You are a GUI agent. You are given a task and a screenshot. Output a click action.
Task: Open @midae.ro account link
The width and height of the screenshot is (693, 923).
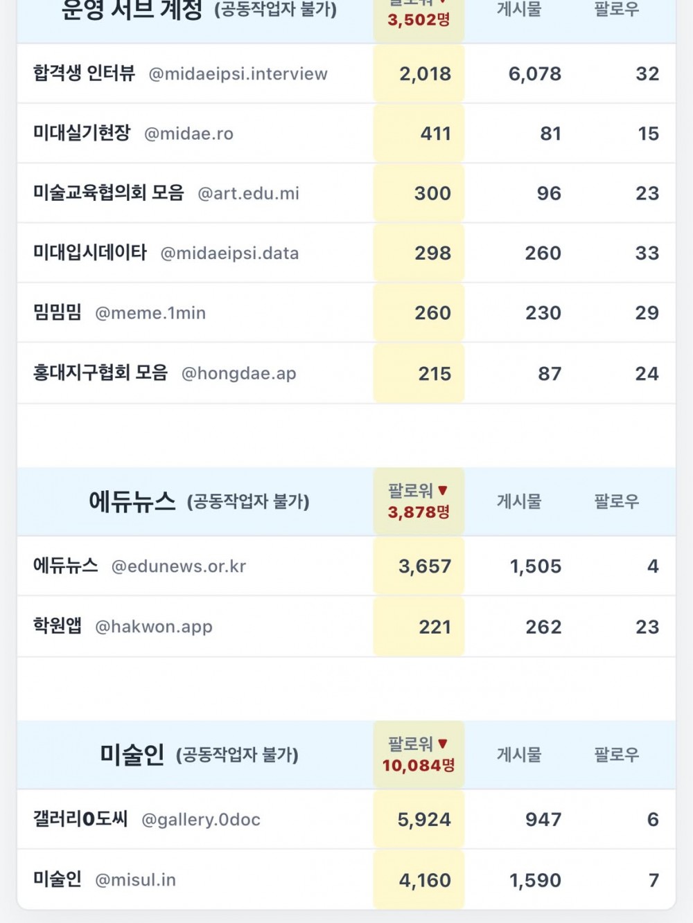[x=188, y=134]
